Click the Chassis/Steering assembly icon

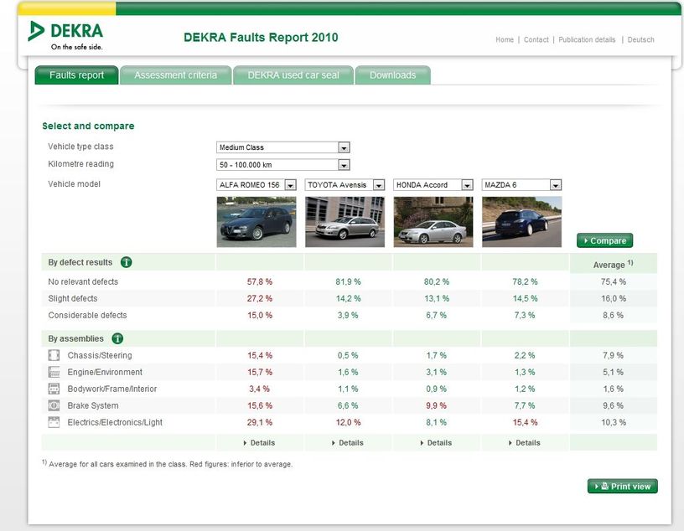pyautogui.click(x=54, y=355)
